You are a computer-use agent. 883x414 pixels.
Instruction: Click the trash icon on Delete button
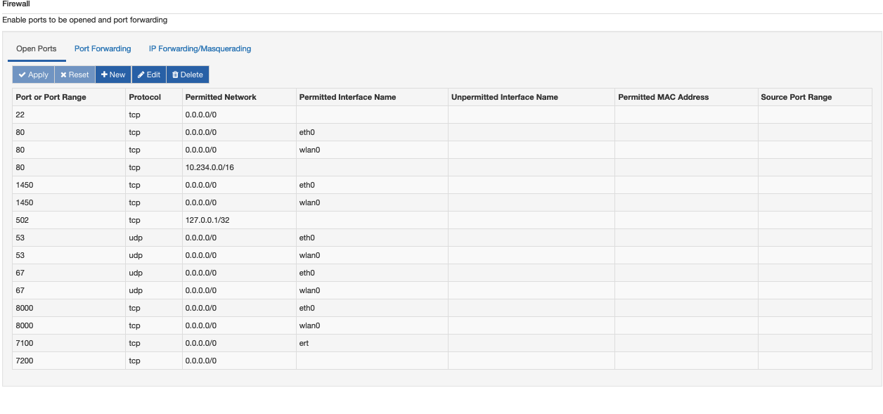click(175, 74)
